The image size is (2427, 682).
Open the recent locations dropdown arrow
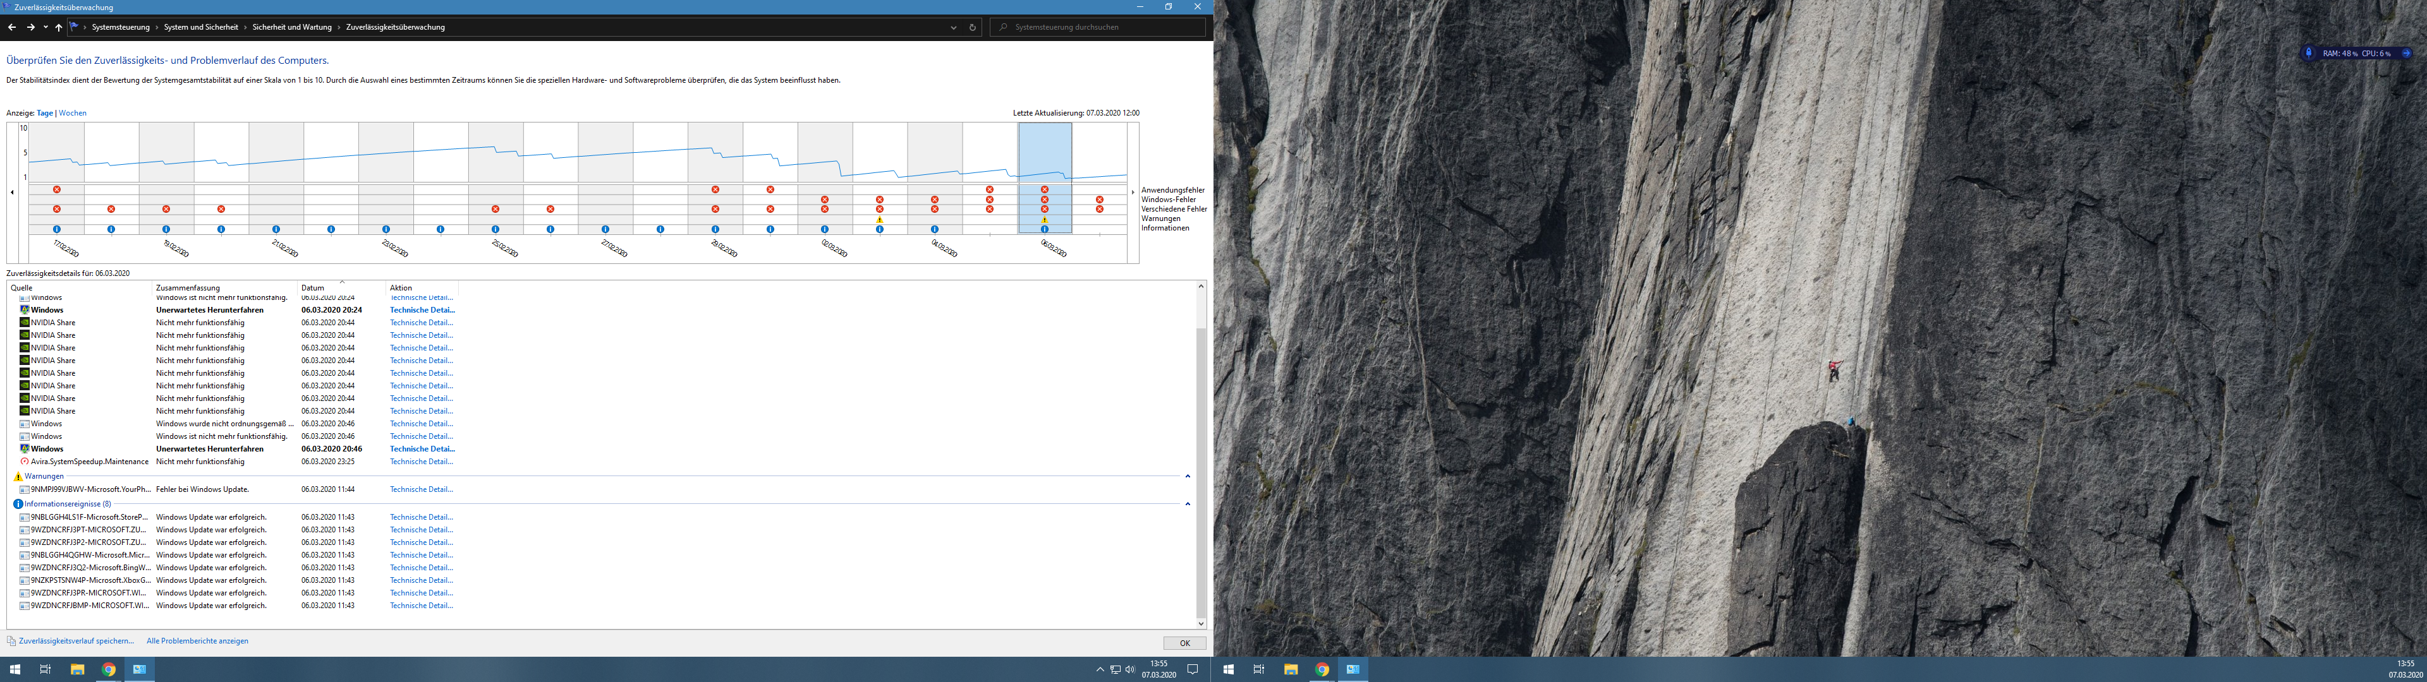[46, 27]
